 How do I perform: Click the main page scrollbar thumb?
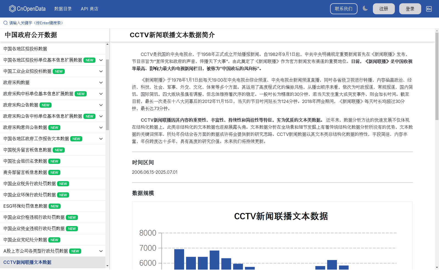pyautogui.click(x=437, y=76)
